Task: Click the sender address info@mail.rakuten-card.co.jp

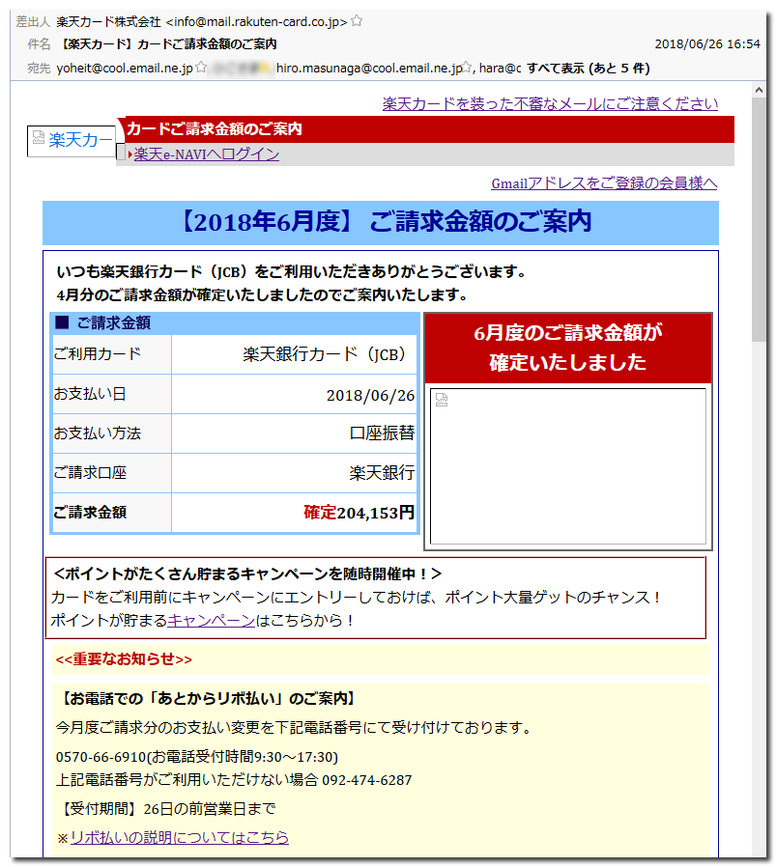Action: (x=257, y=21)
